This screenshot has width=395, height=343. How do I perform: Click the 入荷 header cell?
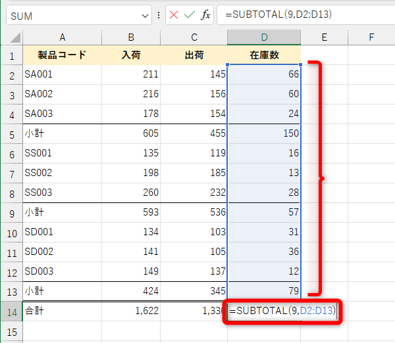click(131, 55)
